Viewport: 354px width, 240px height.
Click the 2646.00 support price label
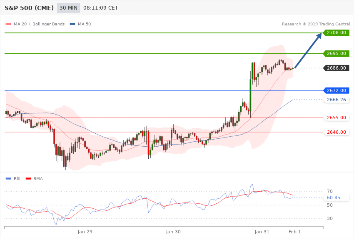click(337, 132)
